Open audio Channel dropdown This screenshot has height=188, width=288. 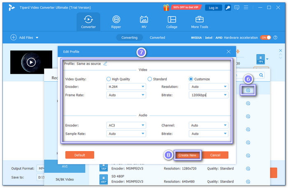click(x=209, y=125)
